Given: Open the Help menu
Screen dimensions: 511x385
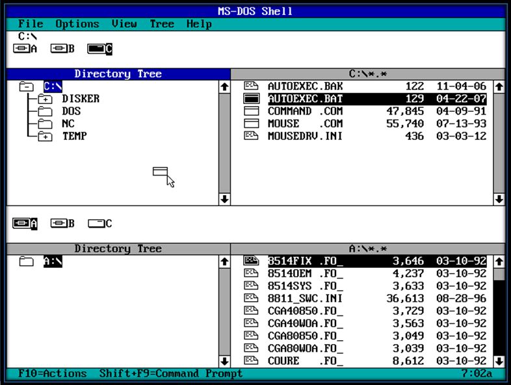Looking at the screenshot, I should [199, 24].
